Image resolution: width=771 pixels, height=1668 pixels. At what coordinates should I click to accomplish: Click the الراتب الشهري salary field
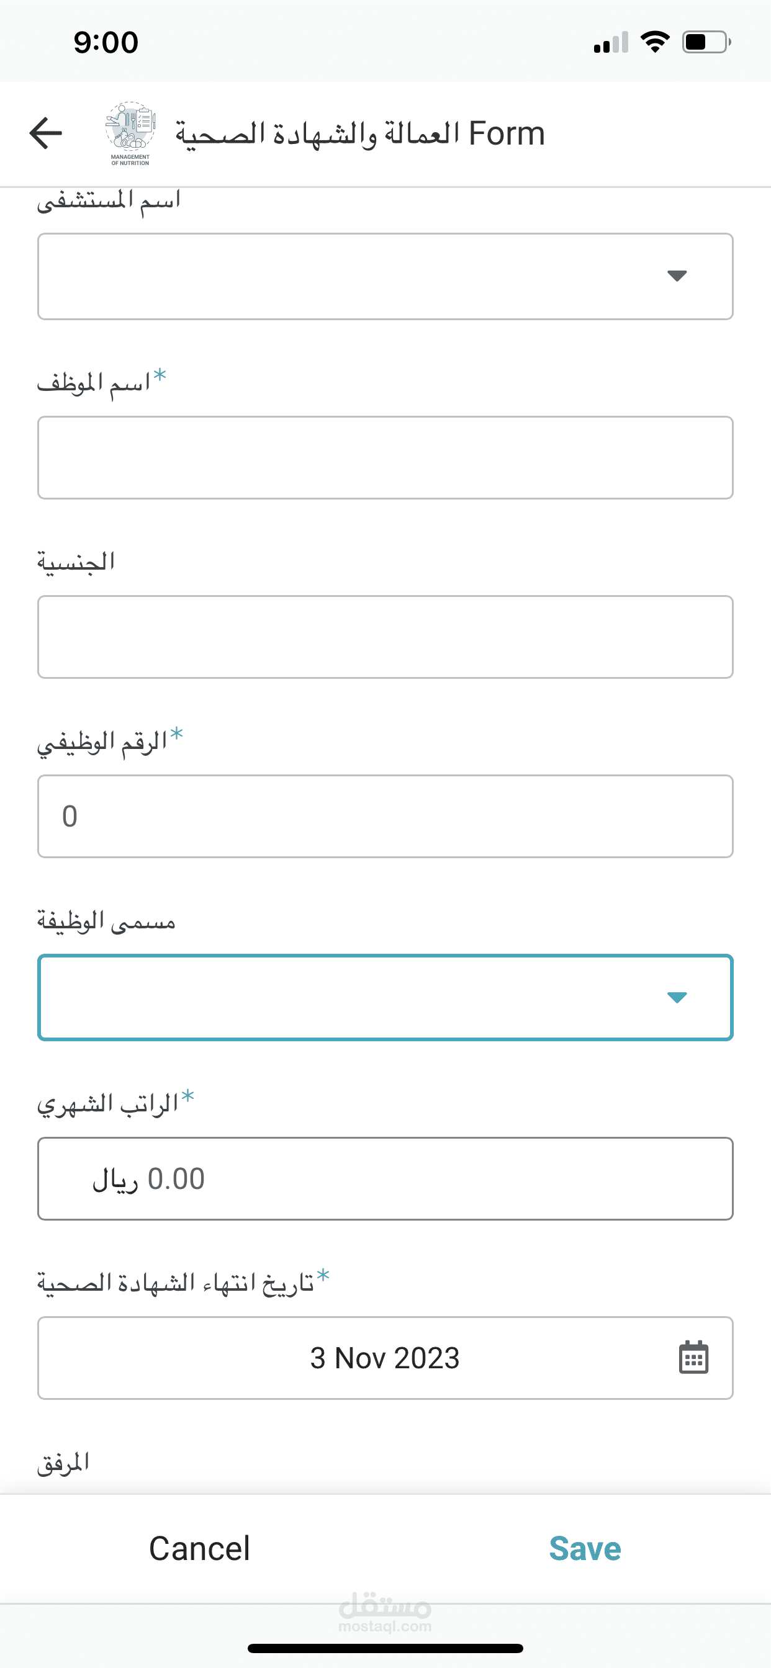(385, 1178)
